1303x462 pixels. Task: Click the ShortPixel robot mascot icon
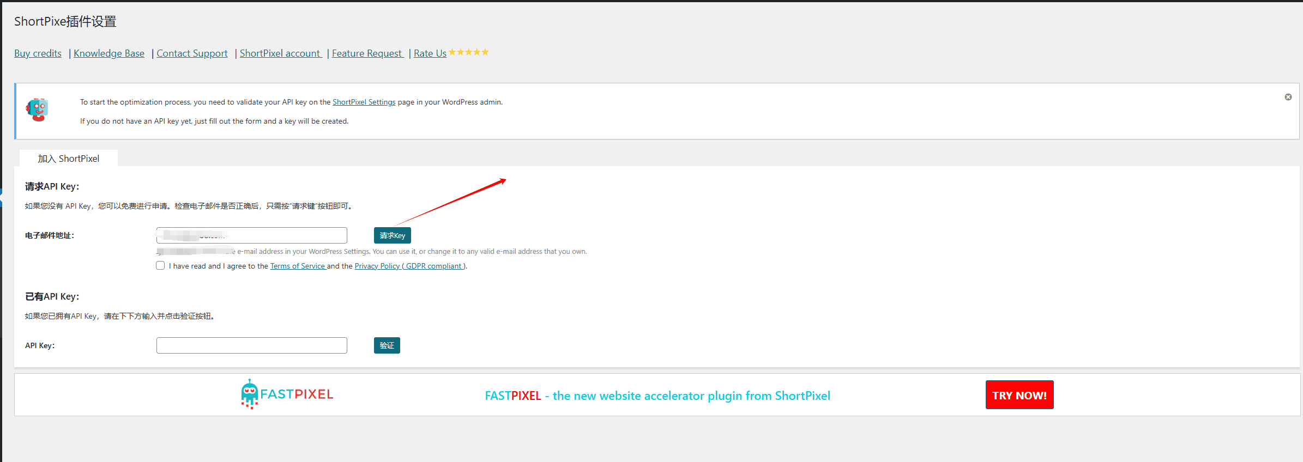pyautogui.click(x=37, y=110)
